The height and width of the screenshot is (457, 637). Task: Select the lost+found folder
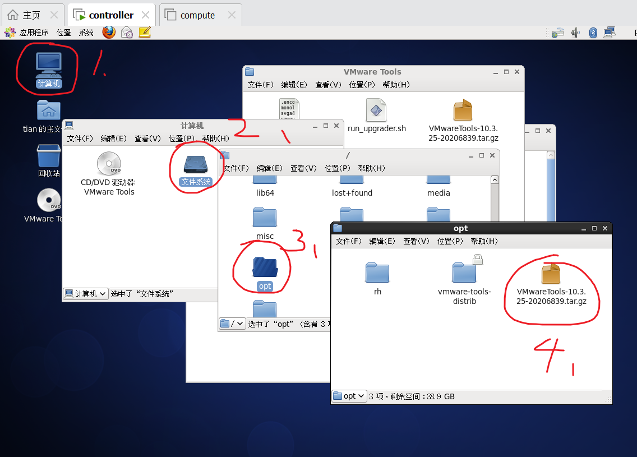[352, 188]
